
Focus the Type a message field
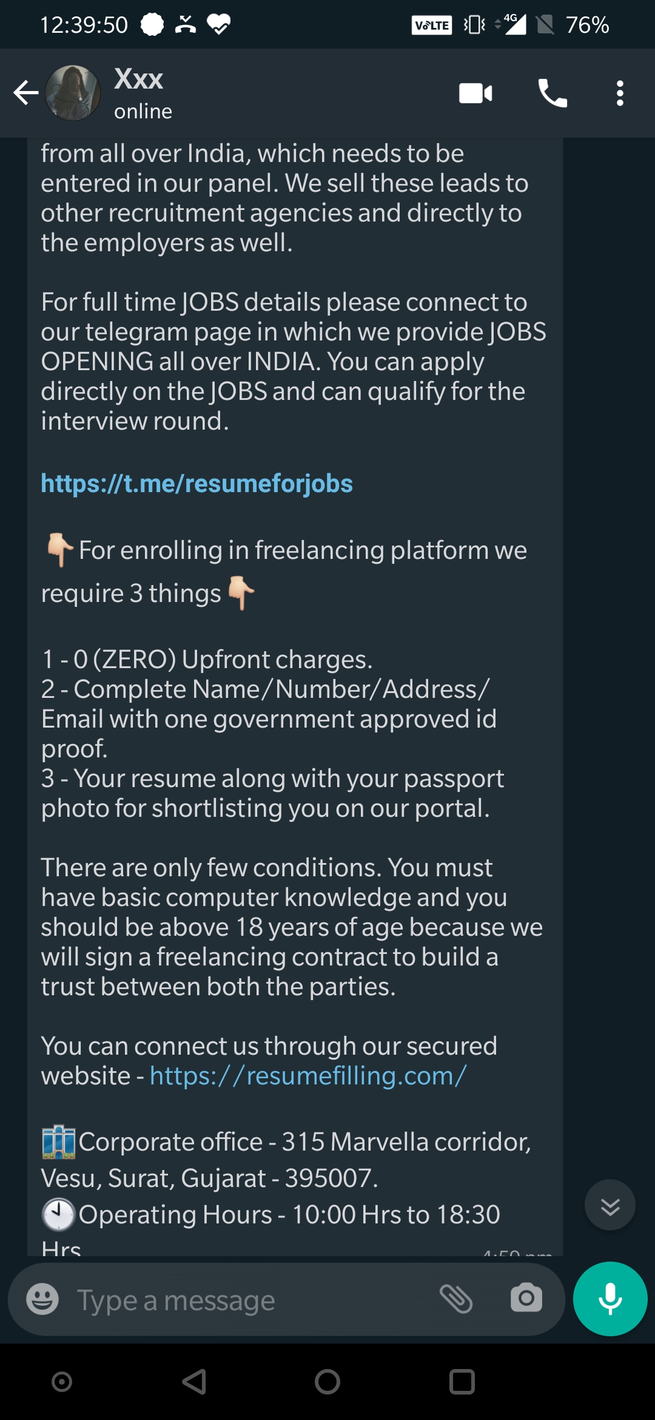pyautogui.click(x=243, y=1299)
